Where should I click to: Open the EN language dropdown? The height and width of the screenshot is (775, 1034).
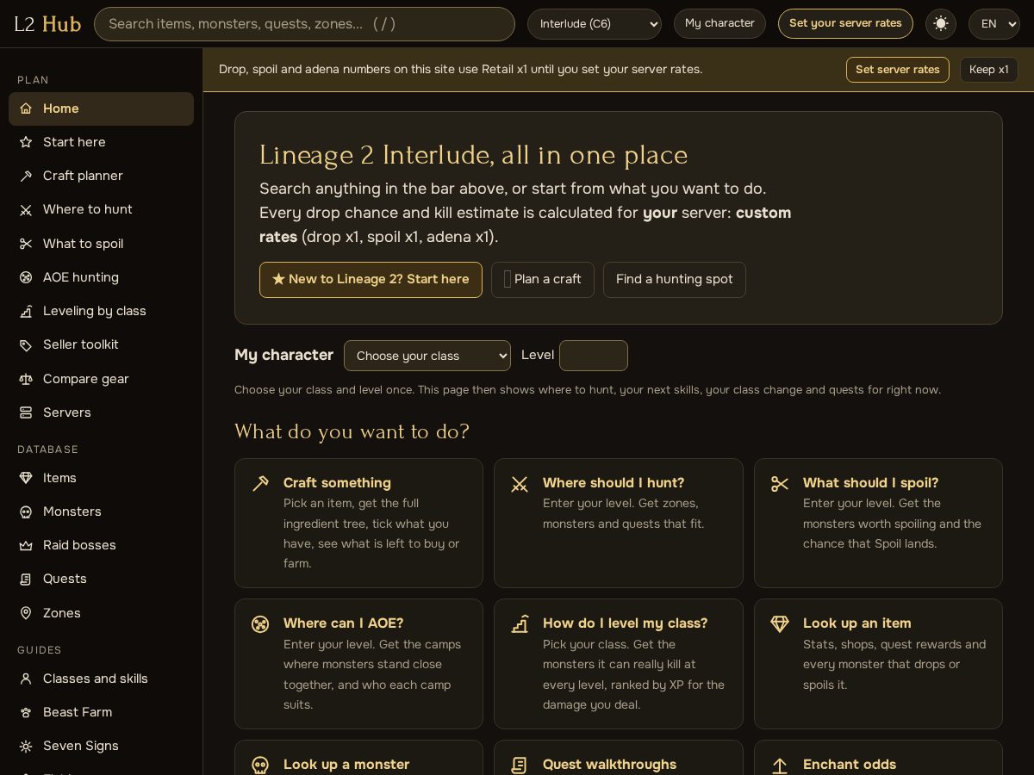994,24
